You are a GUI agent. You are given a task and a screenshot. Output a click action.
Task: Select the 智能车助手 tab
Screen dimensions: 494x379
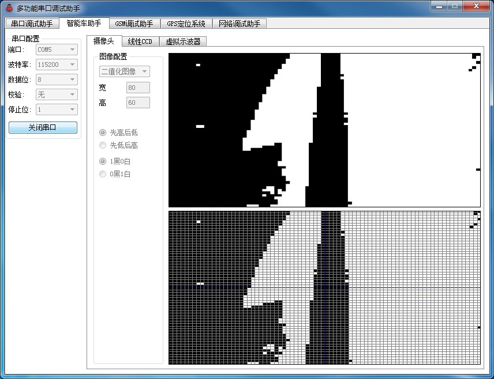(84, 23)
